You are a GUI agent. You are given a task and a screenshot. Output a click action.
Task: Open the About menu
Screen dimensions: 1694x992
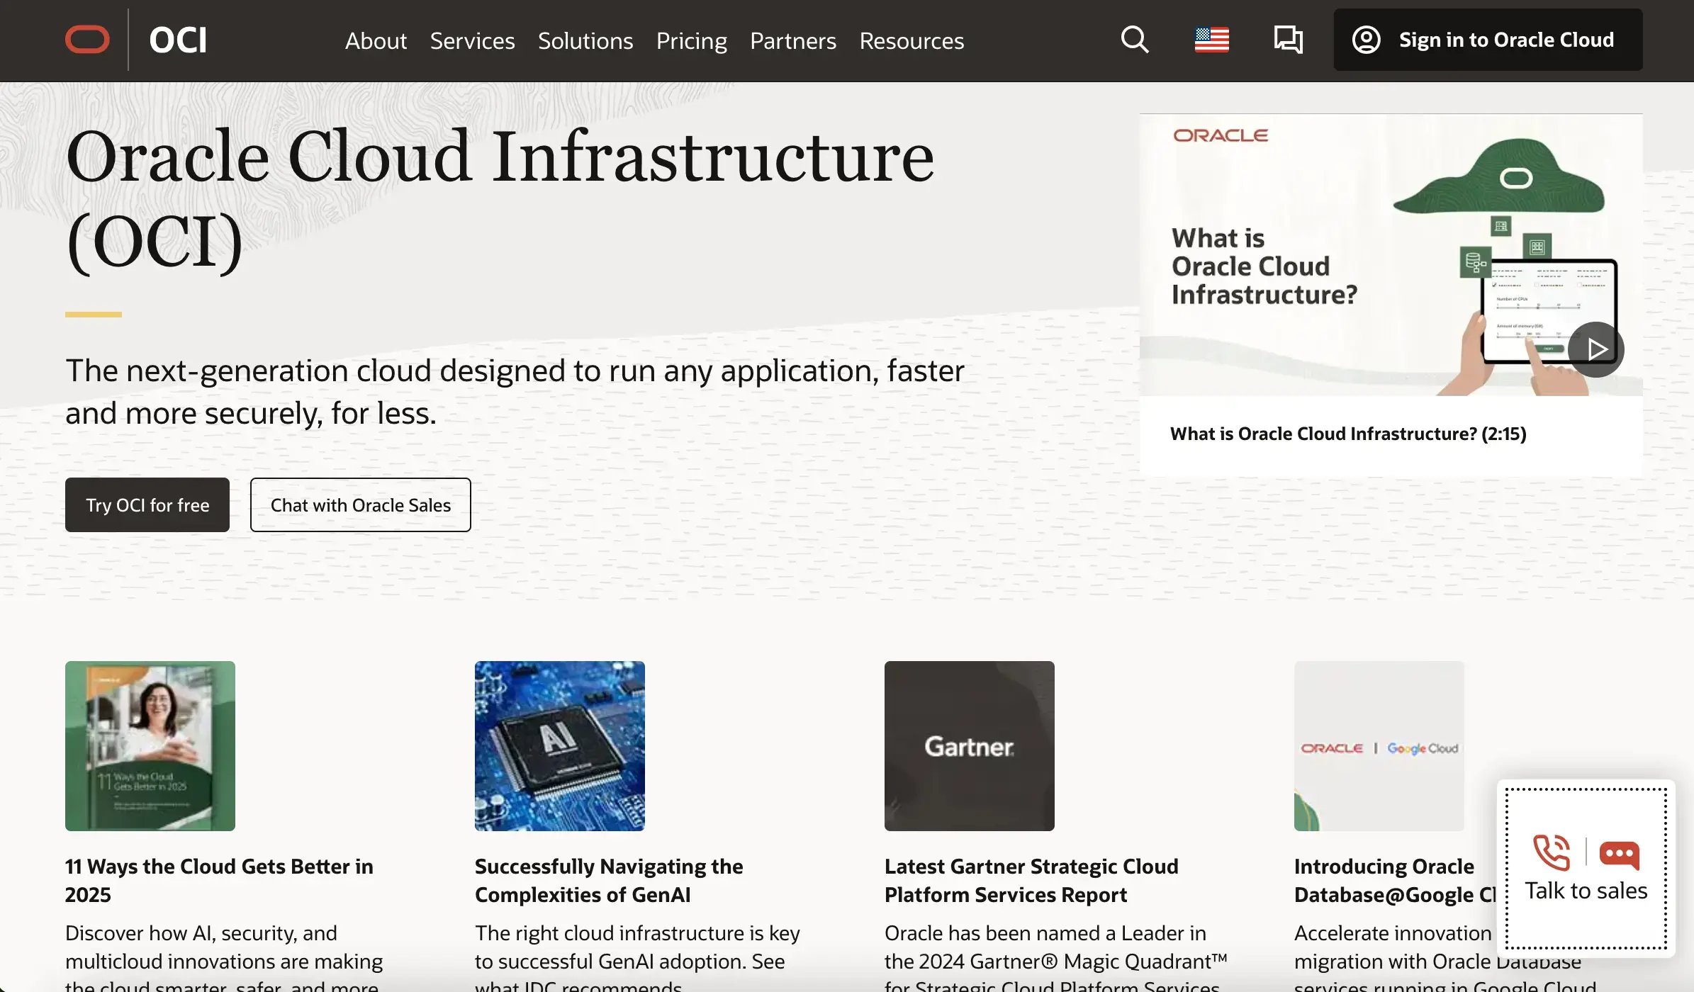point(376,40)
